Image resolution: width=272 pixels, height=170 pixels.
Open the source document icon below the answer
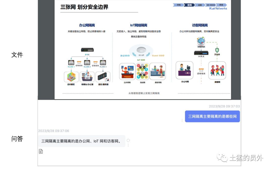41,151
